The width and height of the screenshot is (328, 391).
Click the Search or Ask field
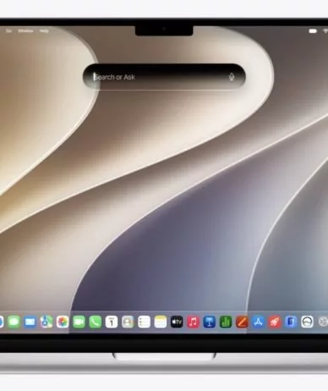(x=164, y=77)
